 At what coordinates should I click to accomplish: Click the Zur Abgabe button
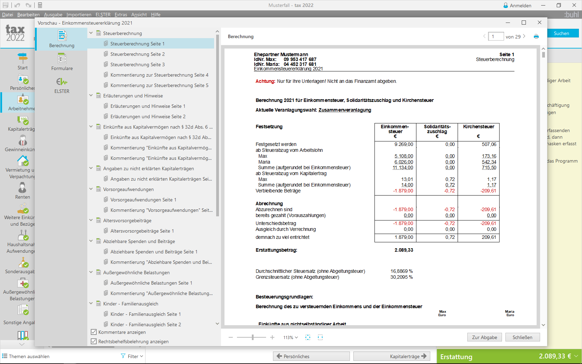[x=484, y=337]
